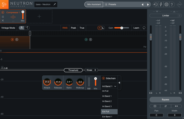184x119 pixels.
Task: Choose Int Band 3 sidechain source
Action: coord(109,106)
